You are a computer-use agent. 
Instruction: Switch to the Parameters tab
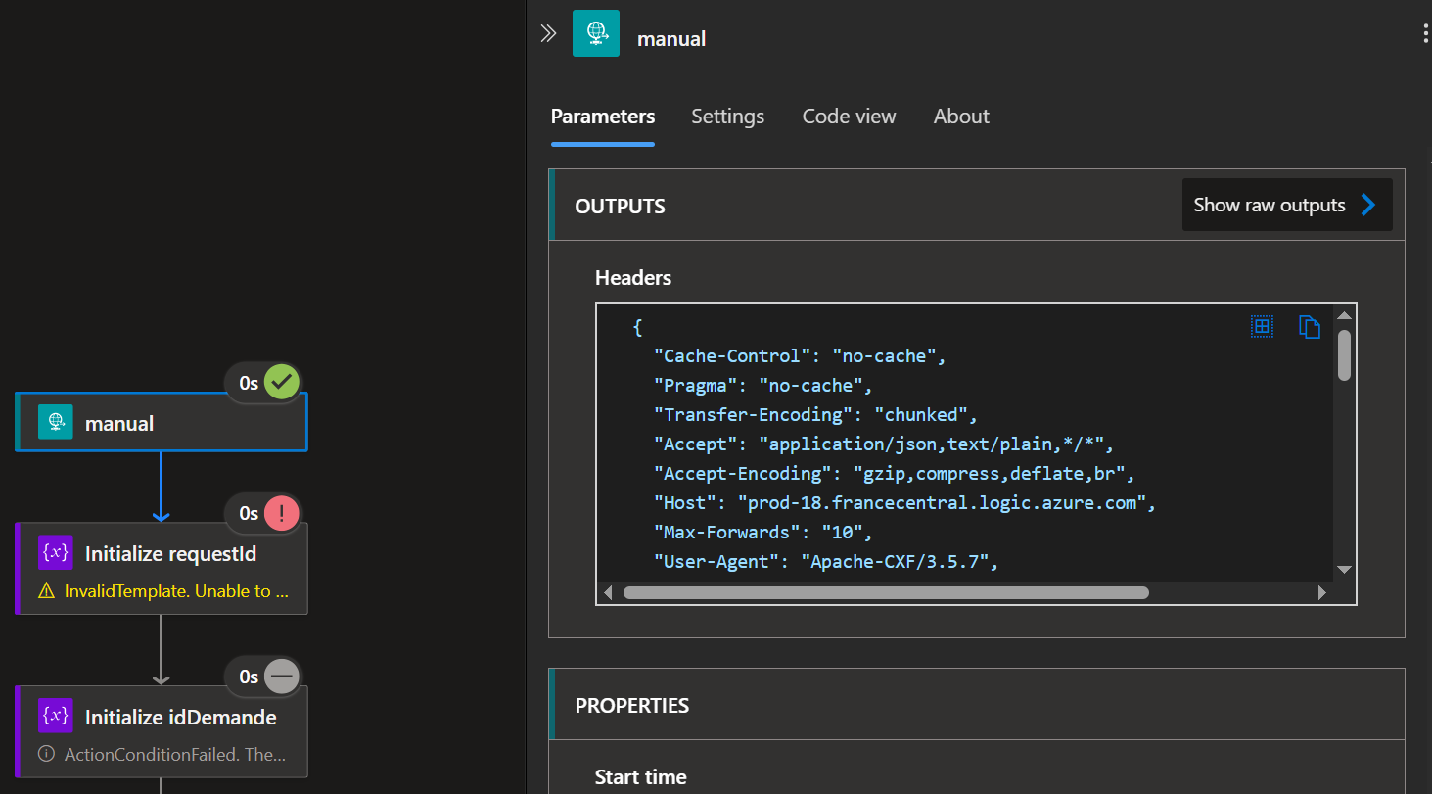point(603,117)
